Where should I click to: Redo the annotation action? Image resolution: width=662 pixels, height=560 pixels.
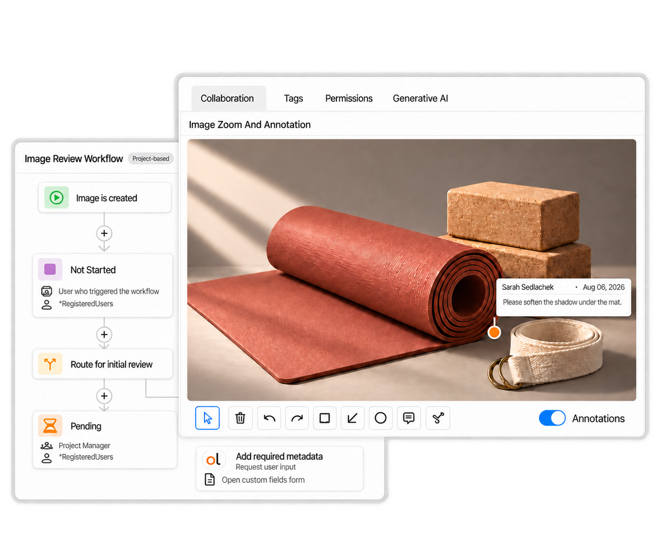[297, 418]
